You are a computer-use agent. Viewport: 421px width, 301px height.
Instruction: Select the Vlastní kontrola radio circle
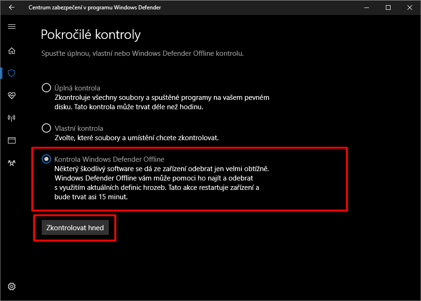coord(46,128)
